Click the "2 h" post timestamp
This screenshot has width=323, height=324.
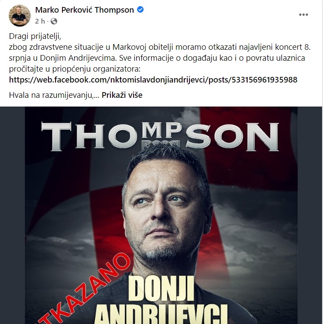coord(40,21)
